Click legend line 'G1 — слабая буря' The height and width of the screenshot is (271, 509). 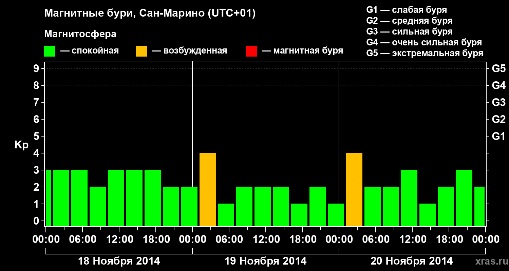pyautogui.click(x=407, y=10)
